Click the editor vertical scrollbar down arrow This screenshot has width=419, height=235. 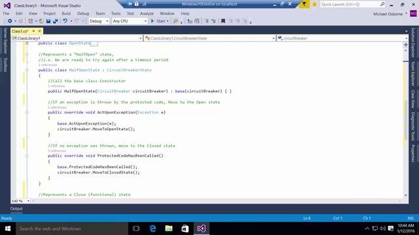(406, 195)
